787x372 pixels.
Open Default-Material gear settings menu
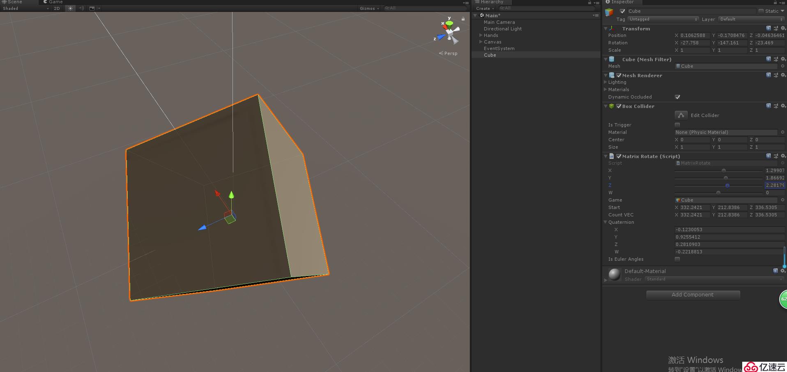pyautogui.click(x=783, y=271)
